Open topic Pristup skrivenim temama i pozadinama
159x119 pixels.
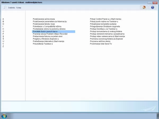pyautogui.click(x=107, y=34)
